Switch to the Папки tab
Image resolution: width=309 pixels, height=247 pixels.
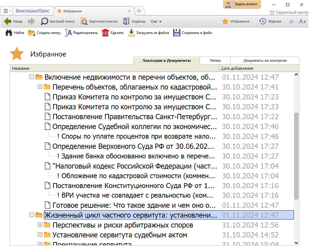[215, 61]
